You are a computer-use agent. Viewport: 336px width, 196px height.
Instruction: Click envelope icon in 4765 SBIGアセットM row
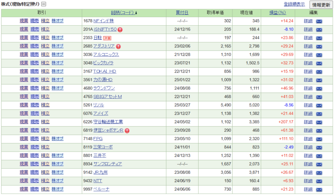[x=319, y=97]
